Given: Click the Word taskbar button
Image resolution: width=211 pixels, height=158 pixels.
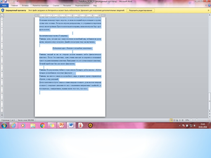Looking at the screenshot, I should 71,126.
